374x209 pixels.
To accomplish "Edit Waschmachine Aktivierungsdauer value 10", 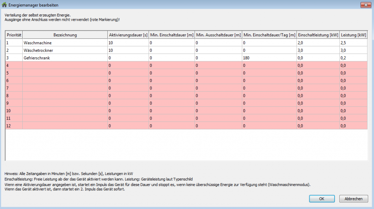I will click(128, 43).
